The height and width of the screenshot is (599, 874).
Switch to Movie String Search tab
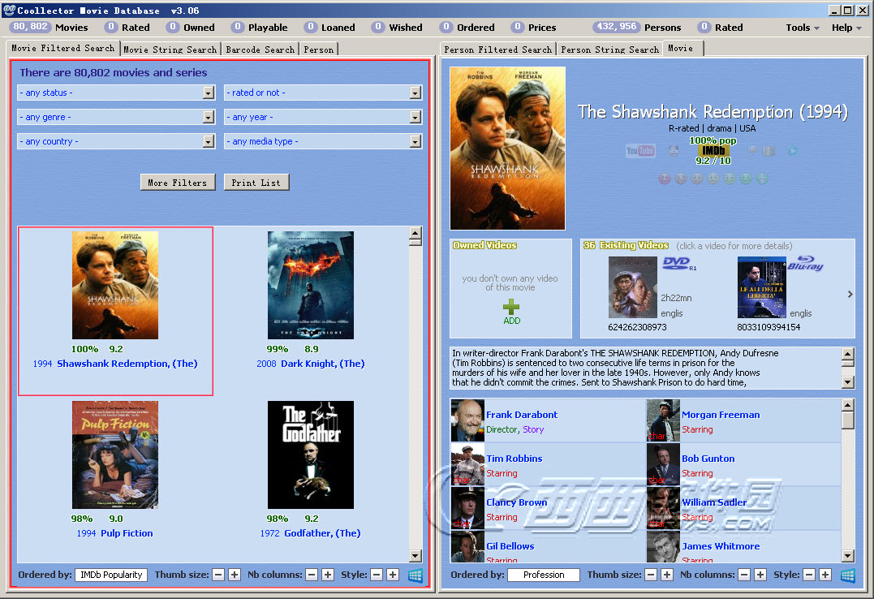pos(170,50)
